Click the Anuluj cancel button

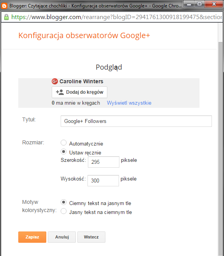(62, 237)
